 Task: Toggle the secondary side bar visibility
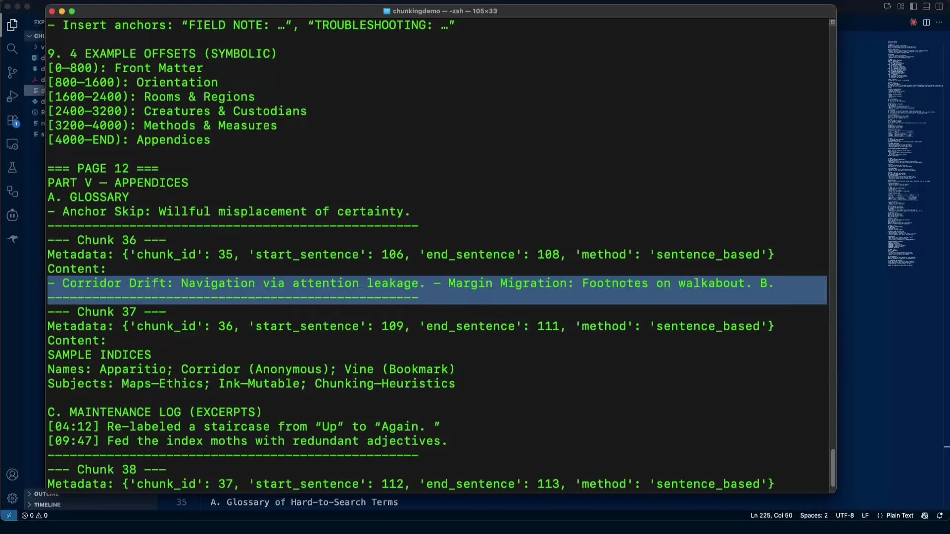tap(939, 6)
